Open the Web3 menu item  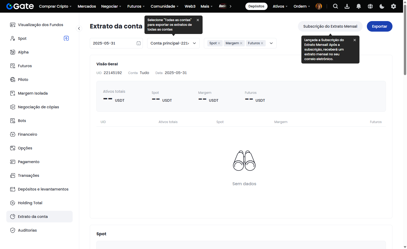click(190, 6)
